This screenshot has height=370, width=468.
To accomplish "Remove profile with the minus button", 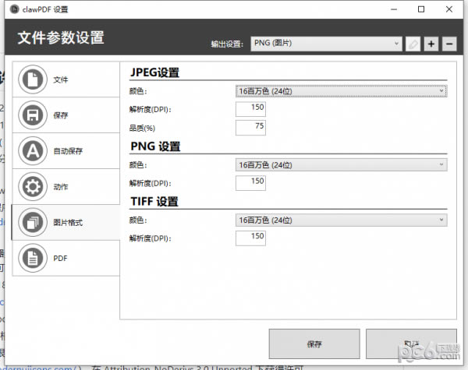I will tap(448, 44).
